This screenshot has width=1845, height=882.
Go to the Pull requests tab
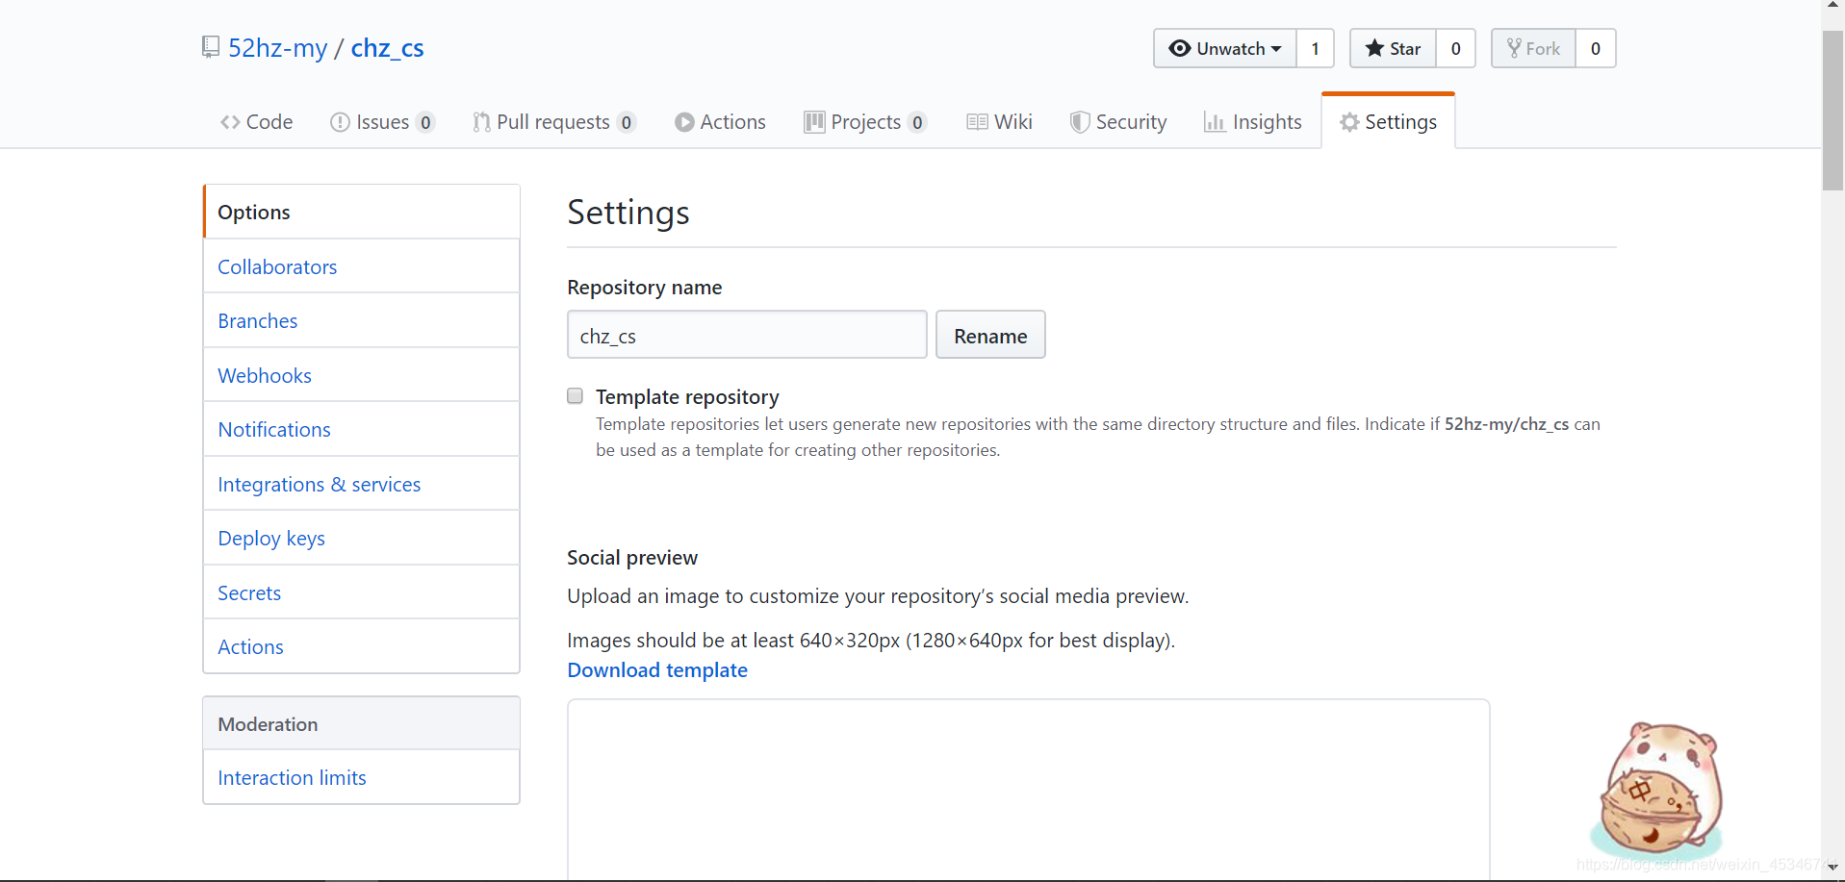pyautogui.click(x=554, y=122)
